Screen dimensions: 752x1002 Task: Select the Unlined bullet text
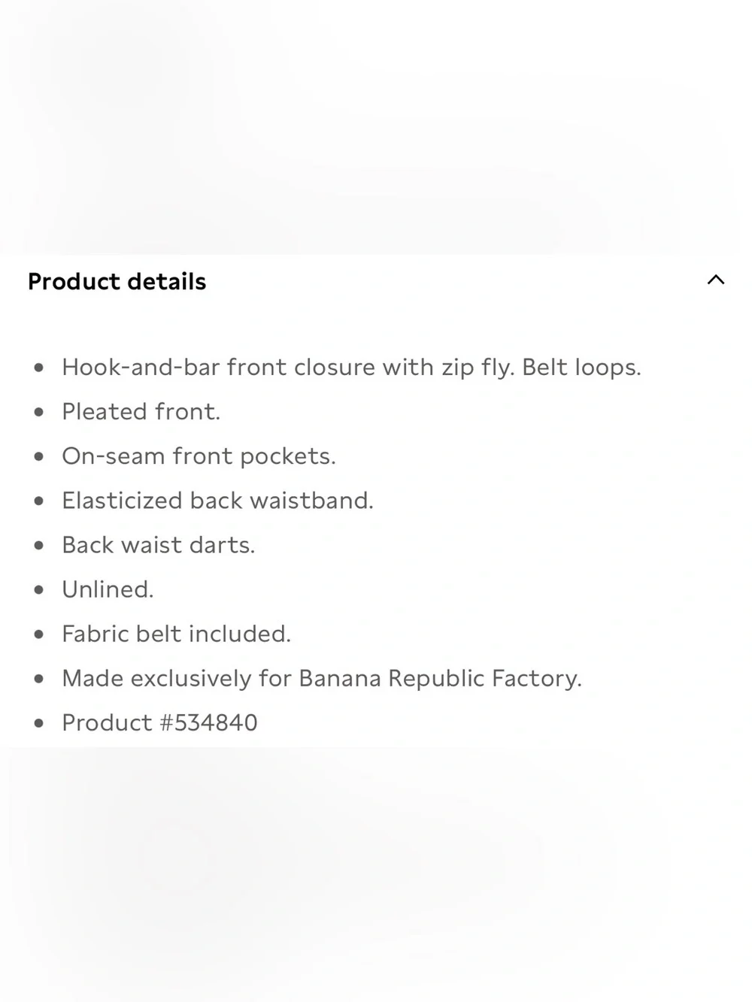click(108, 589)
